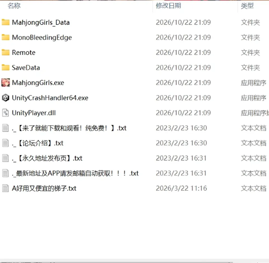Sort by the 修改日期 column header

click(x=168, y=6)
